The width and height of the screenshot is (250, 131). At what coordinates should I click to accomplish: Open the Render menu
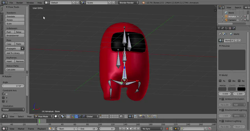click(x=19, y=3)
